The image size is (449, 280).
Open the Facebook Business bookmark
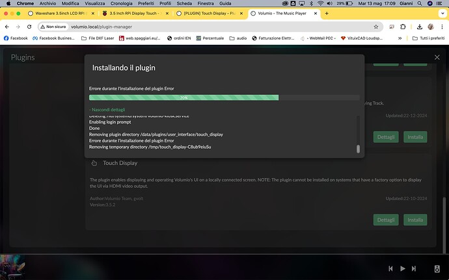click(53, 38)
